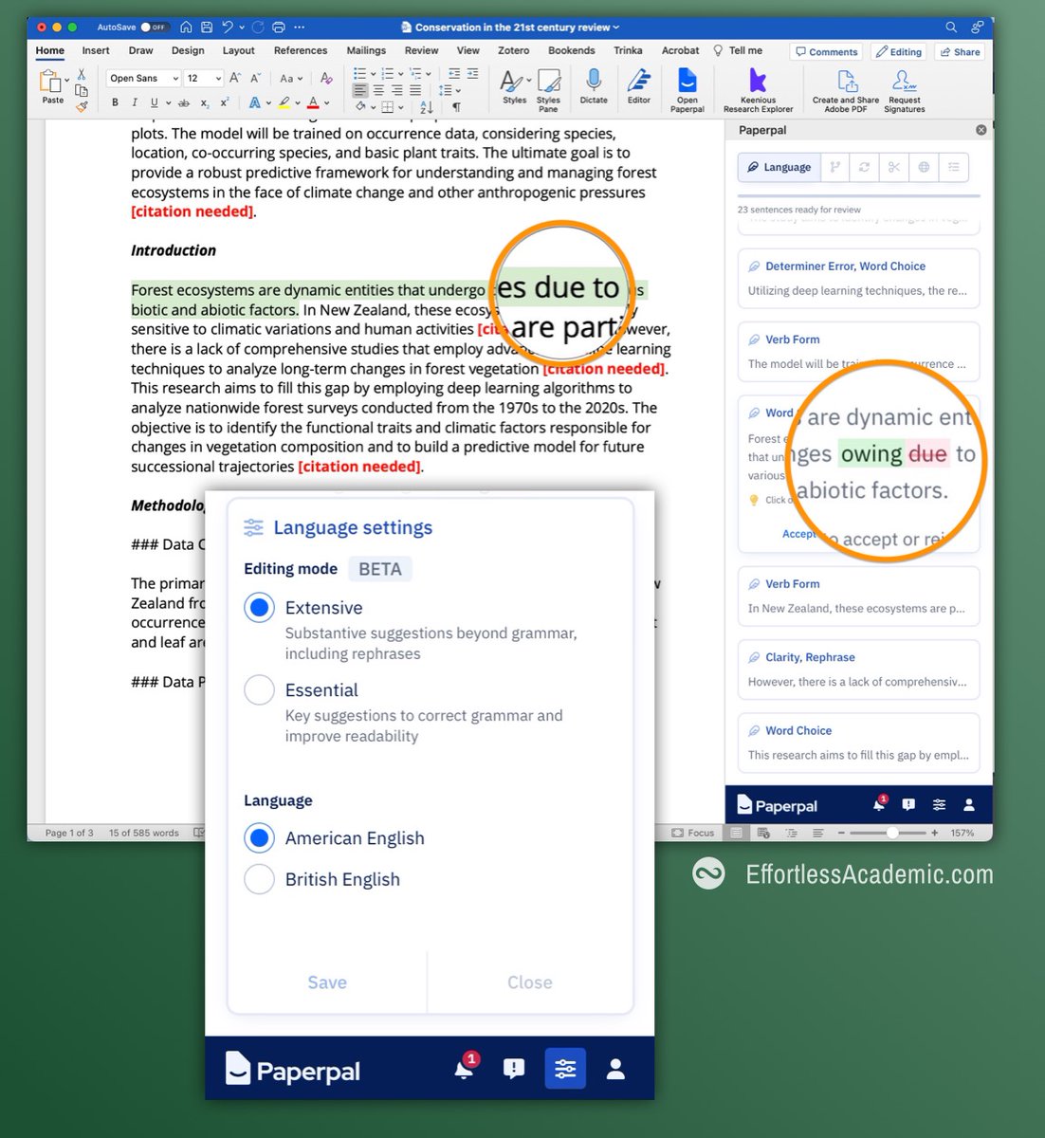The image size is (1045, 1138).
Task: Choose British English language option
Action: pyautogui.click(x=259, y=879)
